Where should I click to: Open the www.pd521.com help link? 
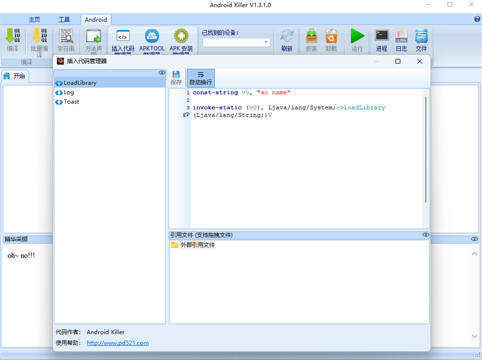point(117,343)
